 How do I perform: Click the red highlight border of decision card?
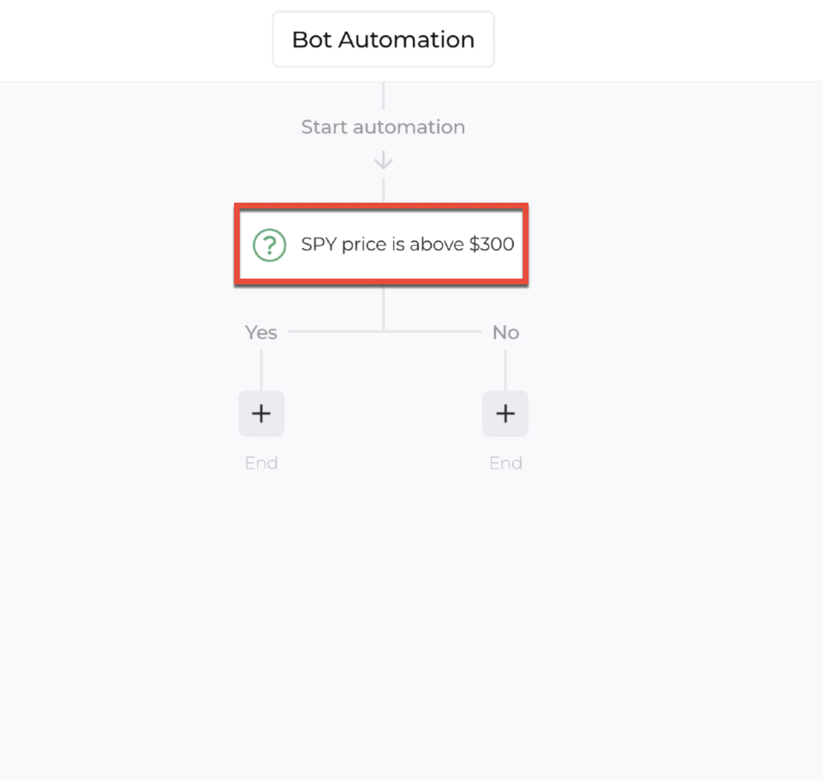(x=381, y=207)
